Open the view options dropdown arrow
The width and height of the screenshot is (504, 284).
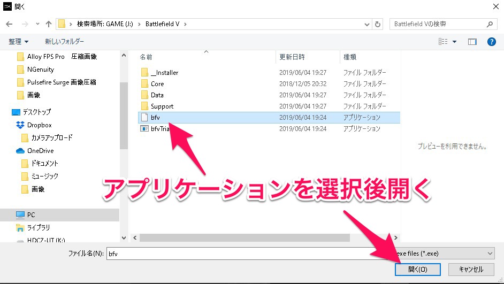[x=454, y=41]
